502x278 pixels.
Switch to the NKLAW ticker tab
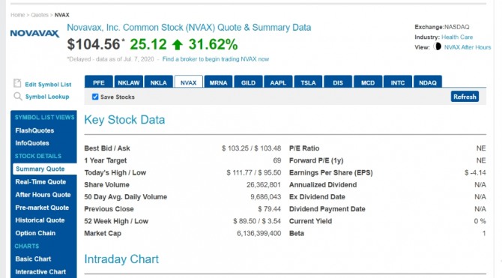(128, 82)
